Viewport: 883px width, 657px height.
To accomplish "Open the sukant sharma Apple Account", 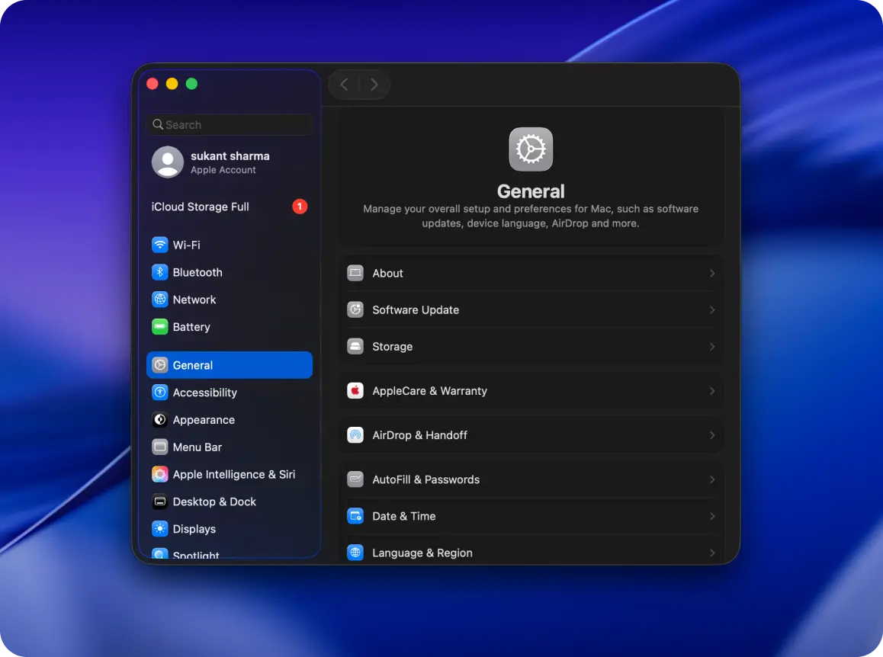I will coord(230,162).
